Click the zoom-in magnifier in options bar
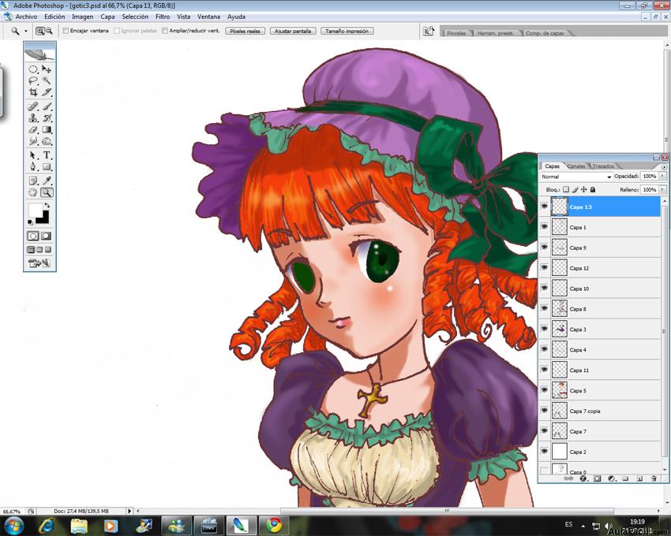This screenshot has height=536, width=671. 39,31
